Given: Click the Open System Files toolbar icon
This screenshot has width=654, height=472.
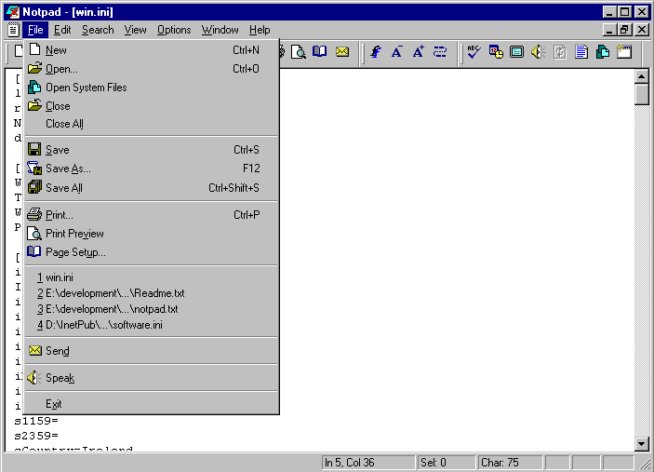Looking at the screenshot, I should click(603, 52).
